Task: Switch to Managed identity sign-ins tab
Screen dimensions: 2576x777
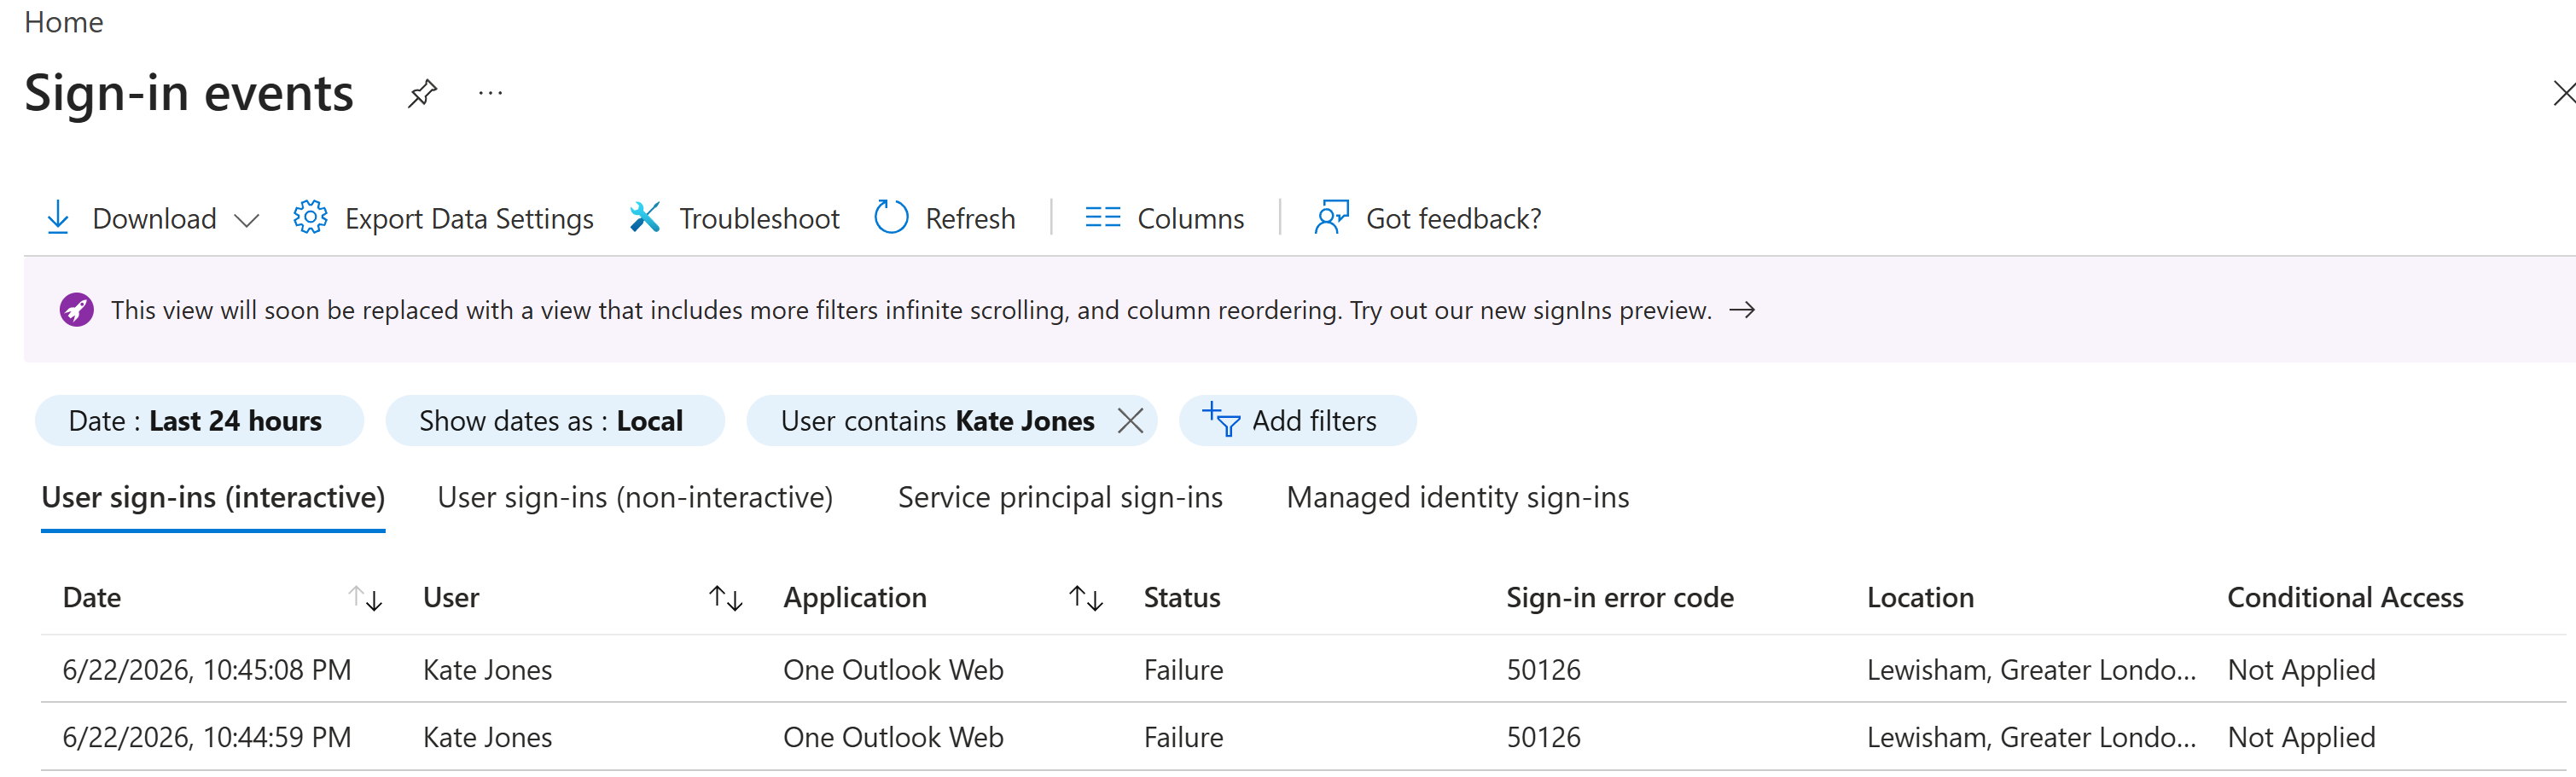Action: tap(1457, 498)
